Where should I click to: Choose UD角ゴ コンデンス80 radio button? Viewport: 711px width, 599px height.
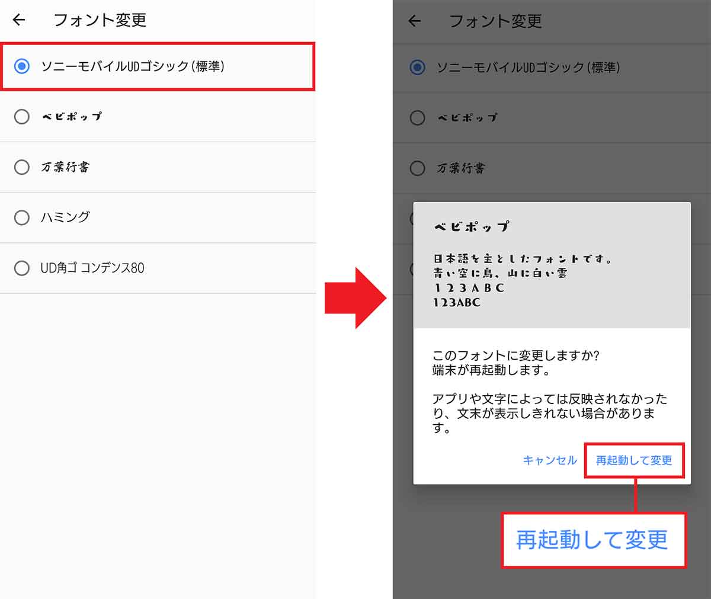(22, 268)
